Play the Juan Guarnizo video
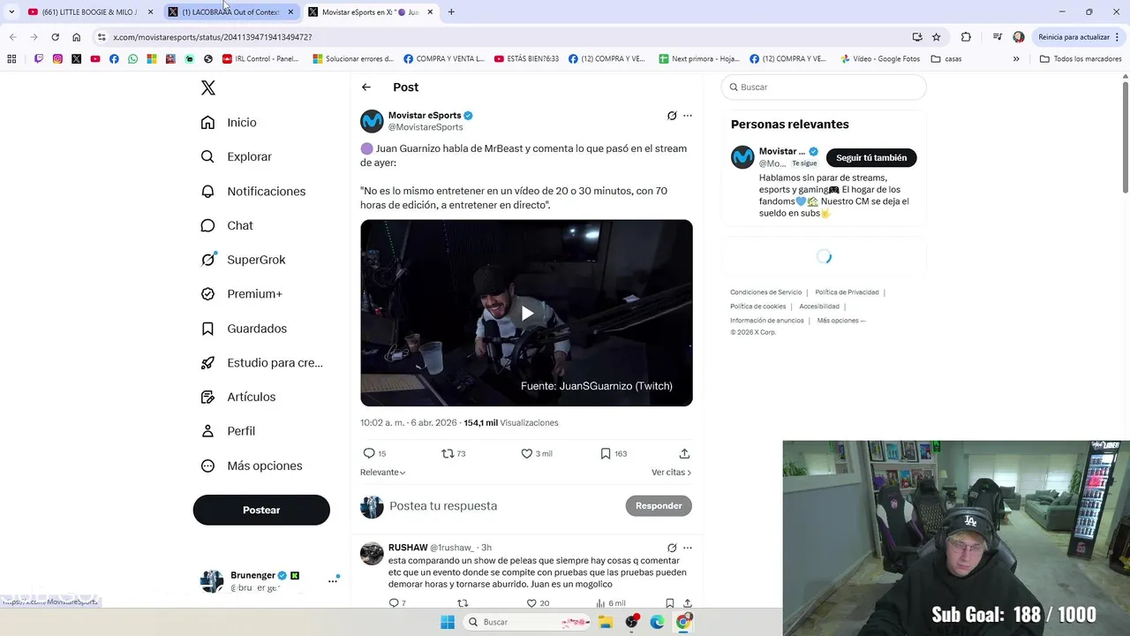Viewport: 1130px width, 636px height. [526, 313]
